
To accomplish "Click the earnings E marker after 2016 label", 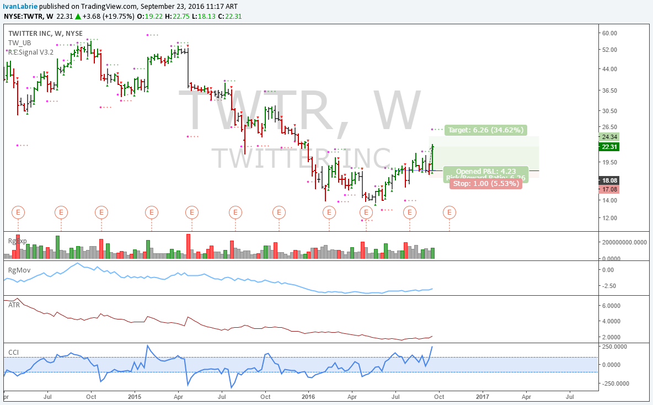I will [x=329, y=212].
